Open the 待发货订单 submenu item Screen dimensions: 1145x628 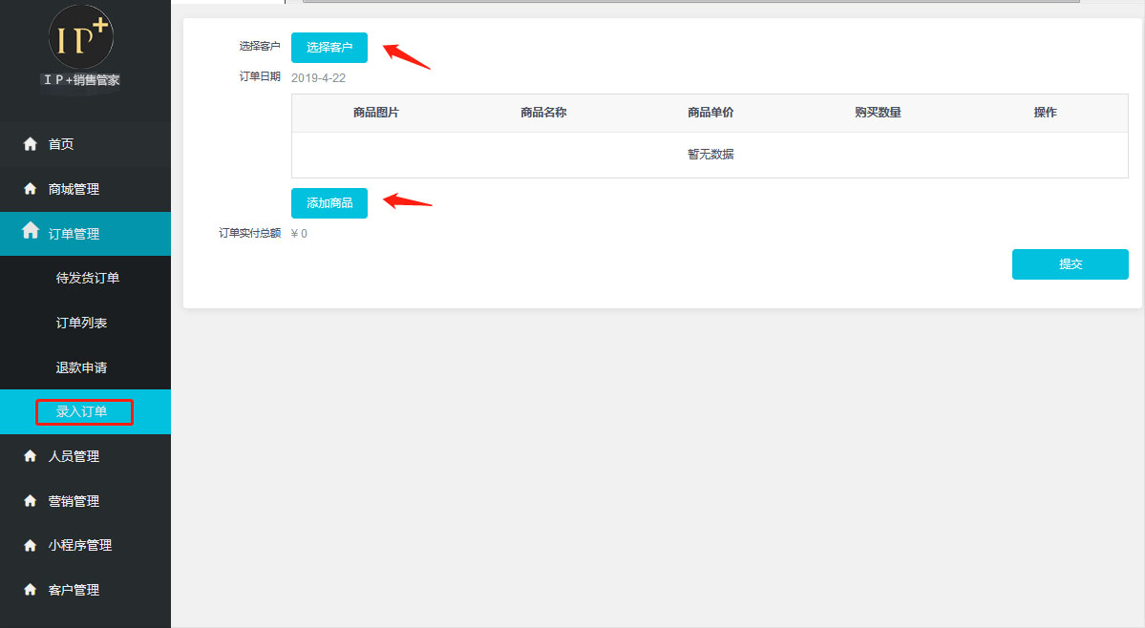click(x=87, y=278)
